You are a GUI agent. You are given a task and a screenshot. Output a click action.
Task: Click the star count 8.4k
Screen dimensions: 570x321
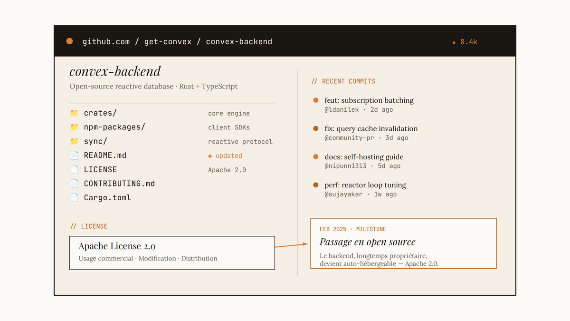pos(465,42)
